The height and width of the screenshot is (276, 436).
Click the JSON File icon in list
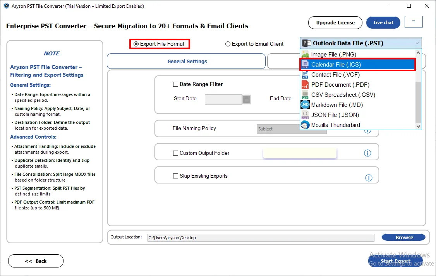(305, 115)
